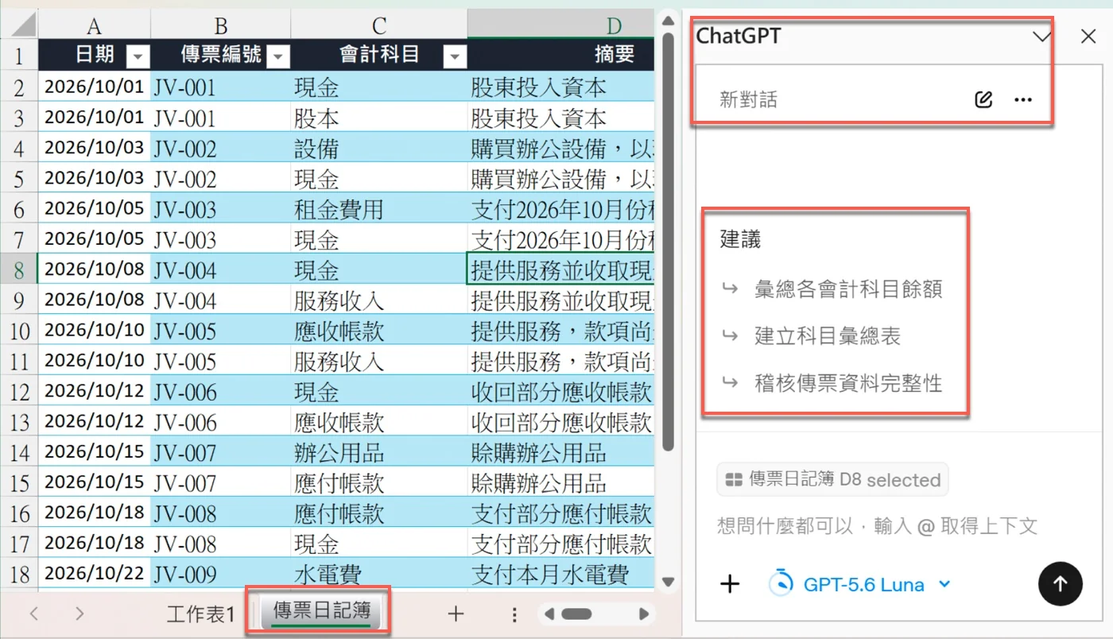Select row 8 header
Screen dimensions: 1113x639
[x=18, y=269]
